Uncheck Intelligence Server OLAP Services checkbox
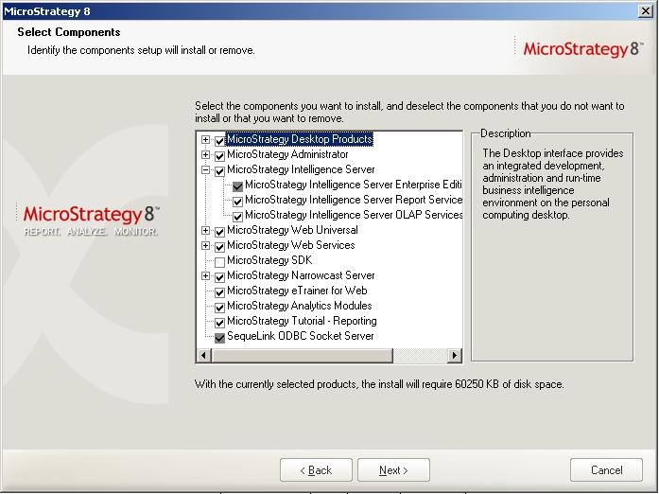Image resolution: width=659 pixels, height=494 pixels. (x=237, y=216)
